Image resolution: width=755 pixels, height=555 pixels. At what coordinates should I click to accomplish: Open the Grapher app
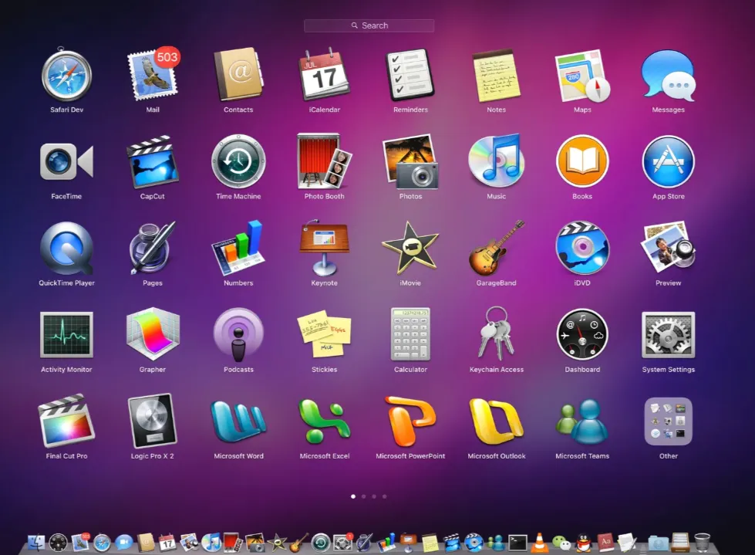tap(153, 334)
